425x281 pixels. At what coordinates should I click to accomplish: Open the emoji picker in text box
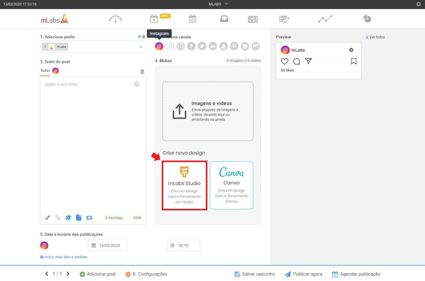pyautogui.click(x=137, y=84)
